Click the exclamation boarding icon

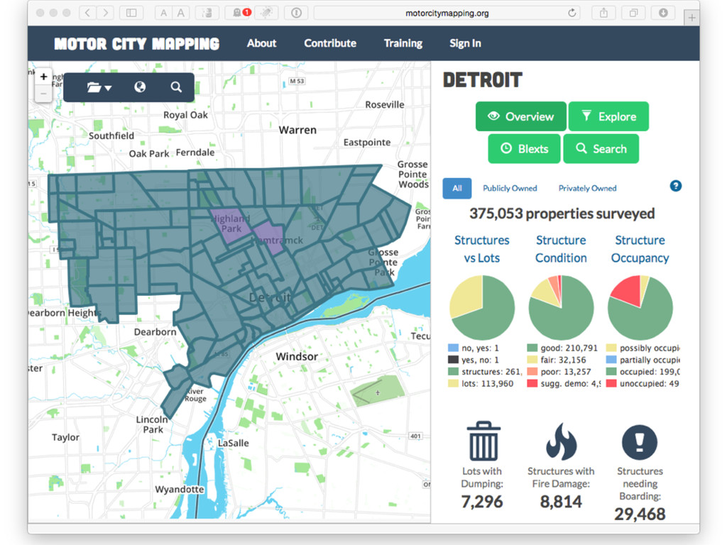(x=640, y=442)
